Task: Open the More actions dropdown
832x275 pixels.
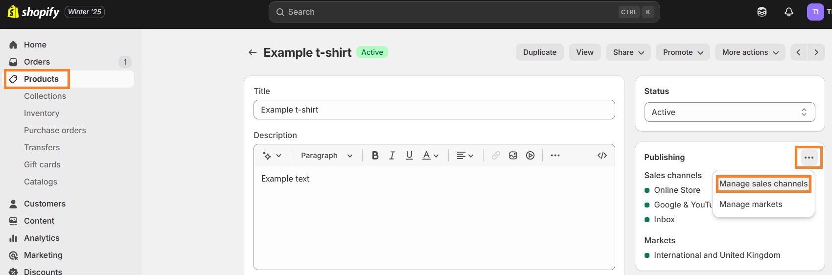Action: (x=750, y=52)
